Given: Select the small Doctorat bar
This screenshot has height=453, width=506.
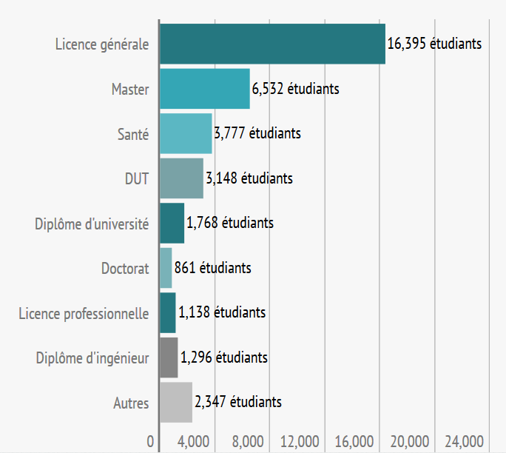Looking at the screenshot, I should [166, 268].
